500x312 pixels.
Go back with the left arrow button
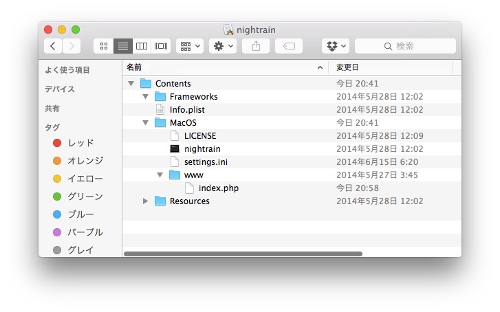(x=53, y=46)
